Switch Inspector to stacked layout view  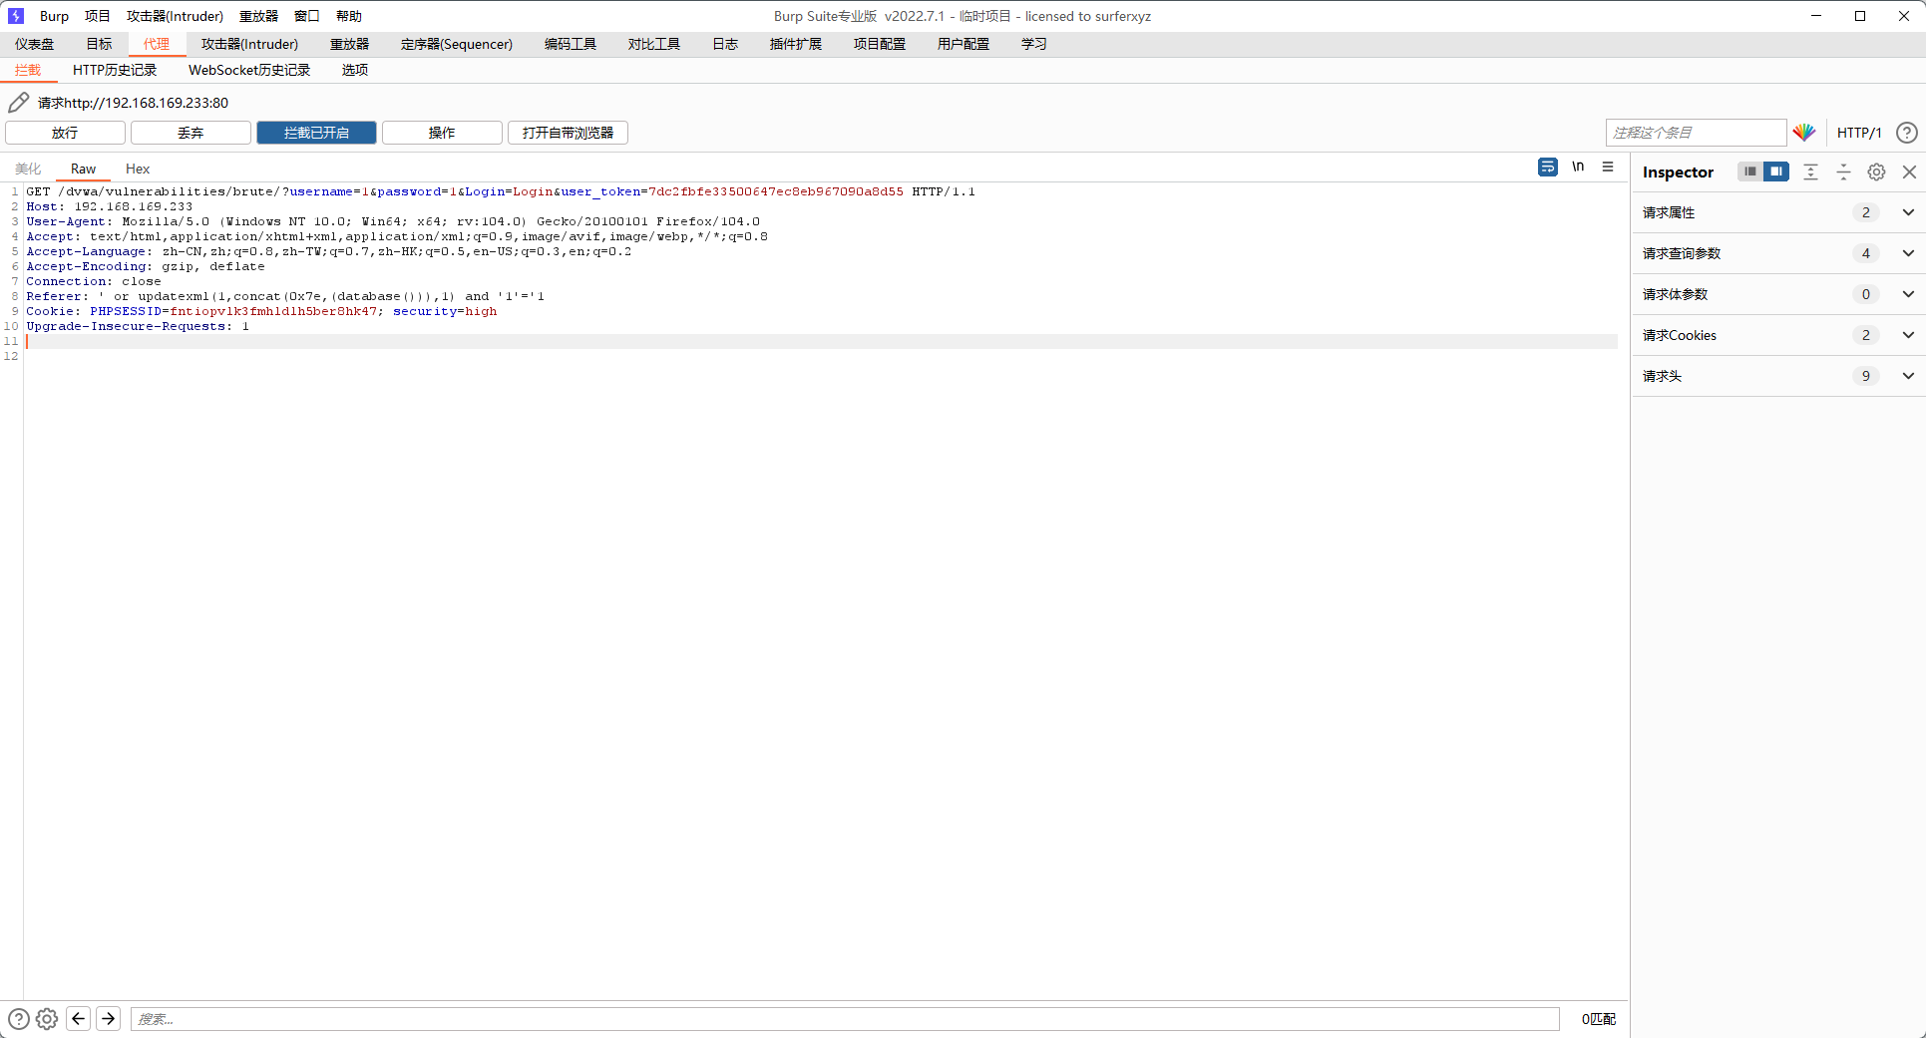(1749, 172)
